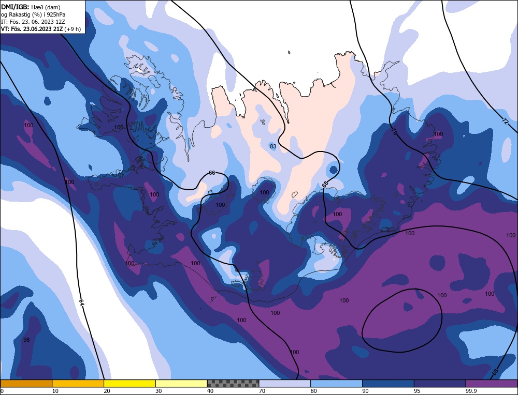Click the '70' tick label on the scale
The image size is (518, 395).
[262, 391]
